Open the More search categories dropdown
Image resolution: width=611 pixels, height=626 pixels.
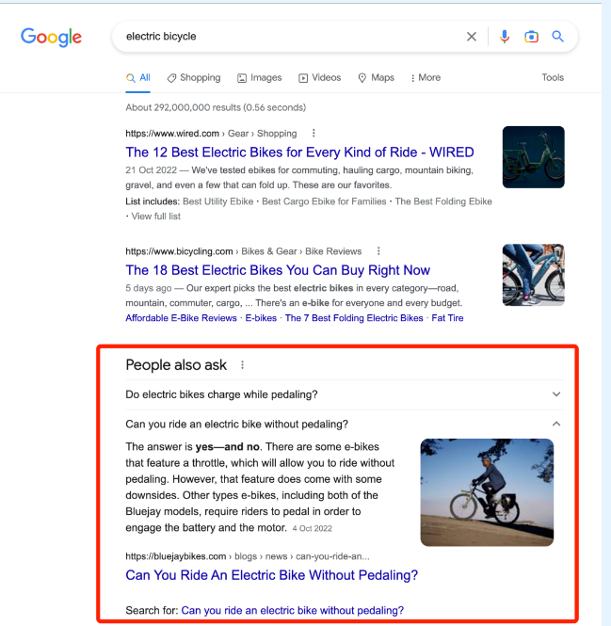click(426, 78)
